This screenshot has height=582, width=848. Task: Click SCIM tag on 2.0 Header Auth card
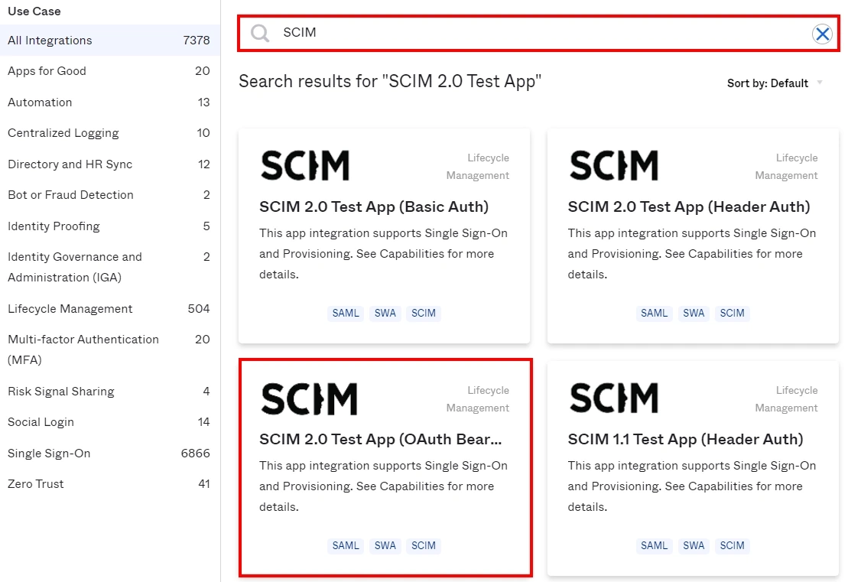pyautogui.click(x=733, y=313)
